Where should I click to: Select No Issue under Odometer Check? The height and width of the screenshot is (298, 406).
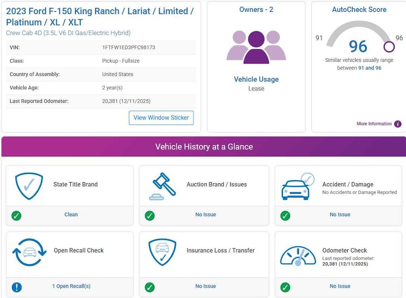[340, 286]
